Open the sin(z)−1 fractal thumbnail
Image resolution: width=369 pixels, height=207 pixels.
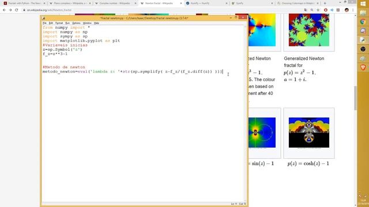pos(262,133)
